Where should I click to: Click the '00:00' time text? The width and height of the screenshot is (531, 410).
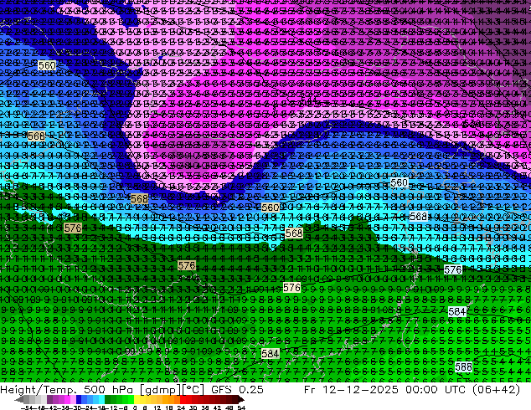[422, 390]
